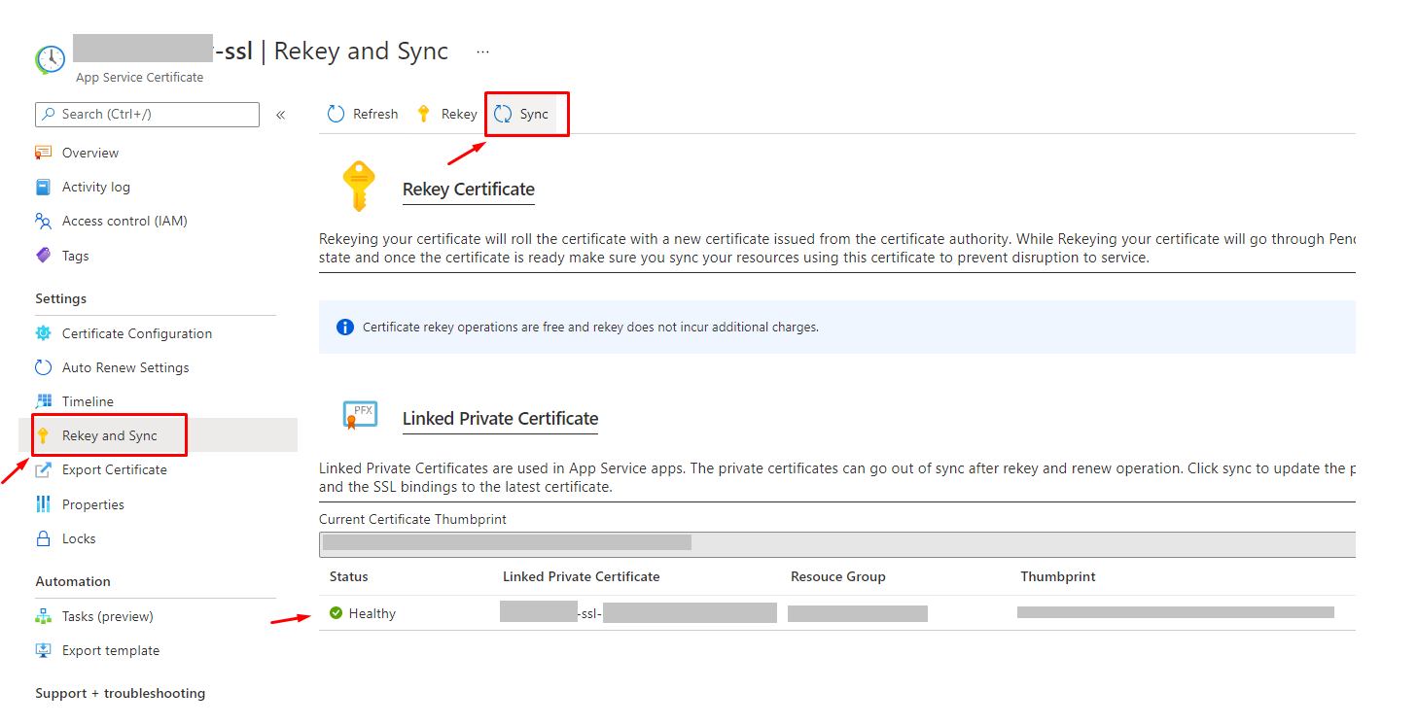Click the Certificate Configuration gear icon
Viewport: 1418px width, 726px height.
43,332
